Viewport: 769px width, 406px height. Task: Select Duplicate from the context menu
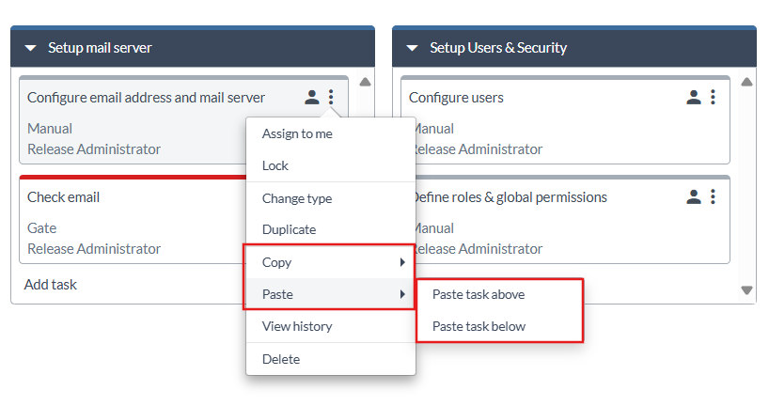coord(289,229)
